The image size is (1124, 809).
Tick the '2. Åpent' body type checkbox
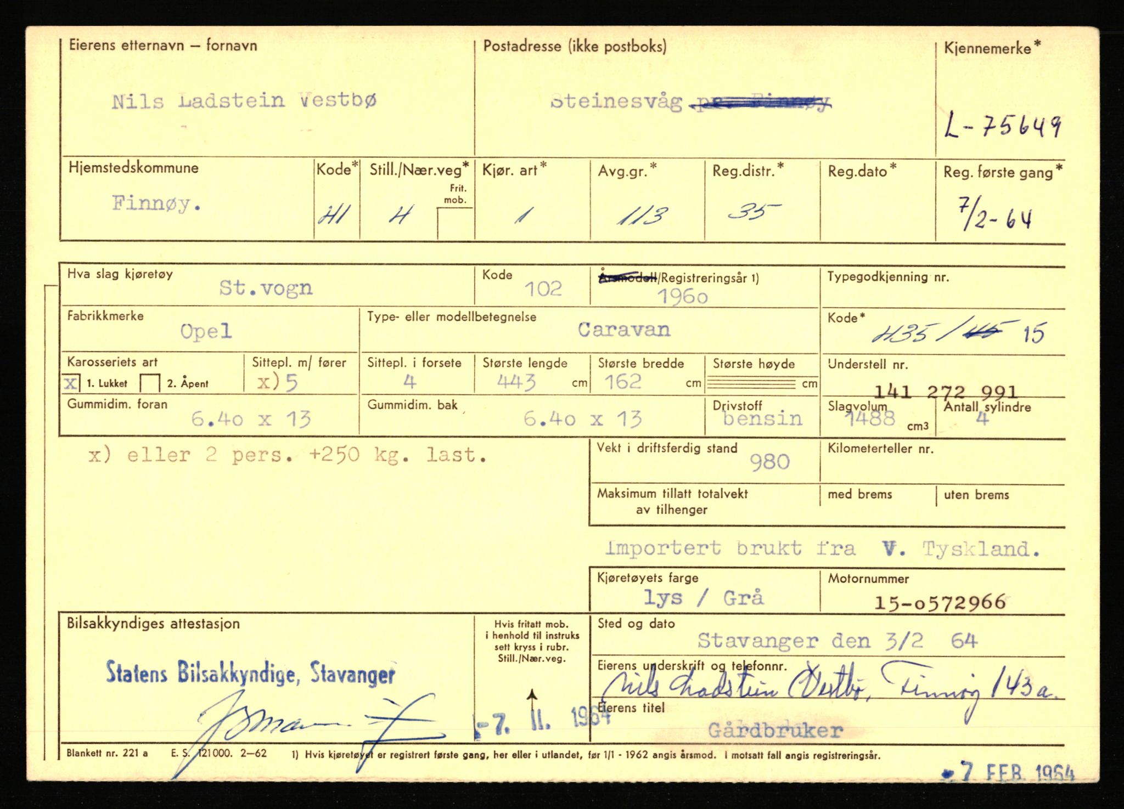150,383
